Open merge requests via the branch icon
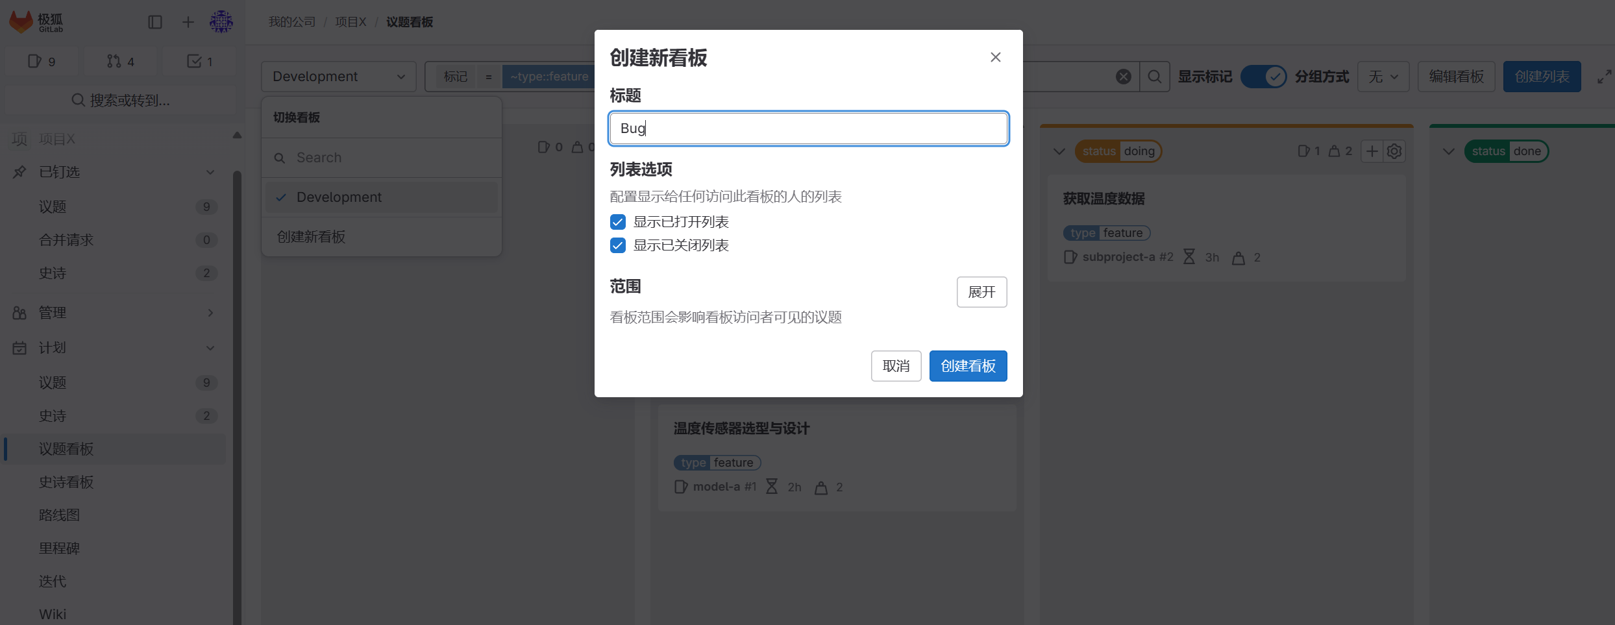Screen dimensions: 1615x625 119,61
